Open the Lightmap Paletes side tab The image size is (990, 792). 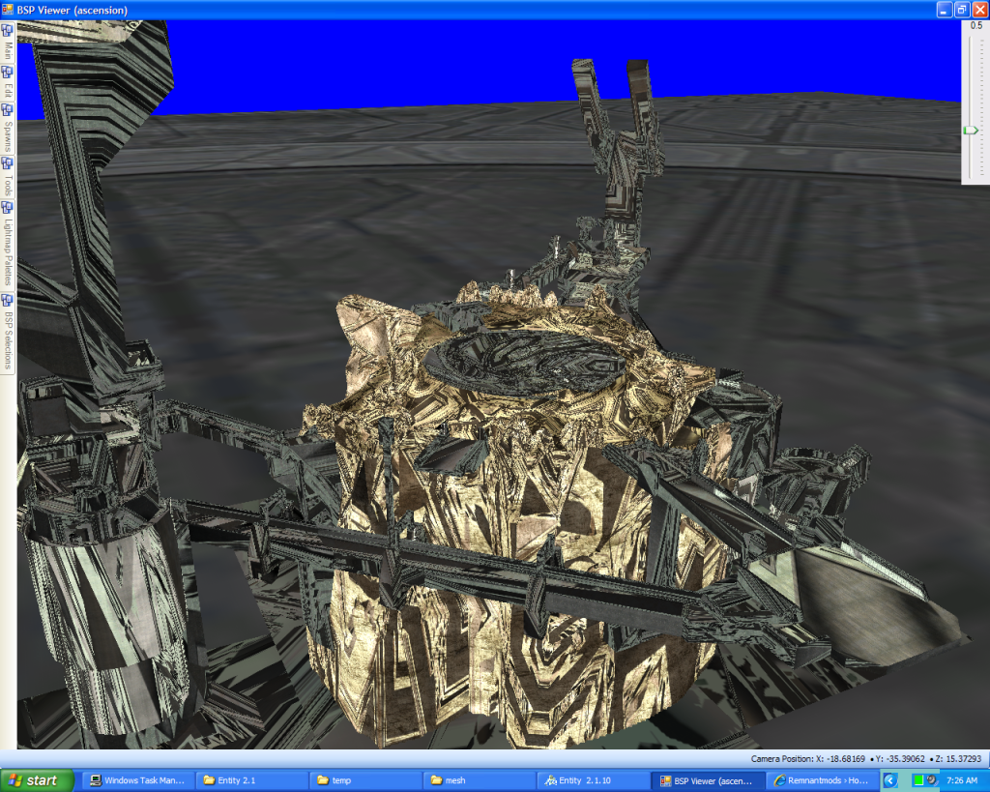click(x=8, y=246)
